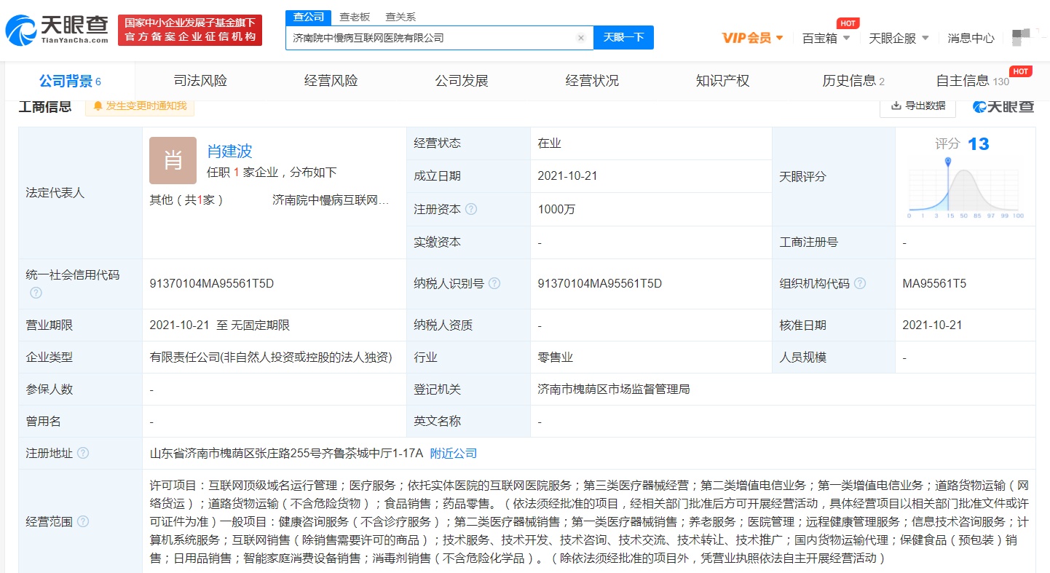Open the VIP会员 dropdown
Viewport: 1050px width, 573px height.
coord(752,38)
